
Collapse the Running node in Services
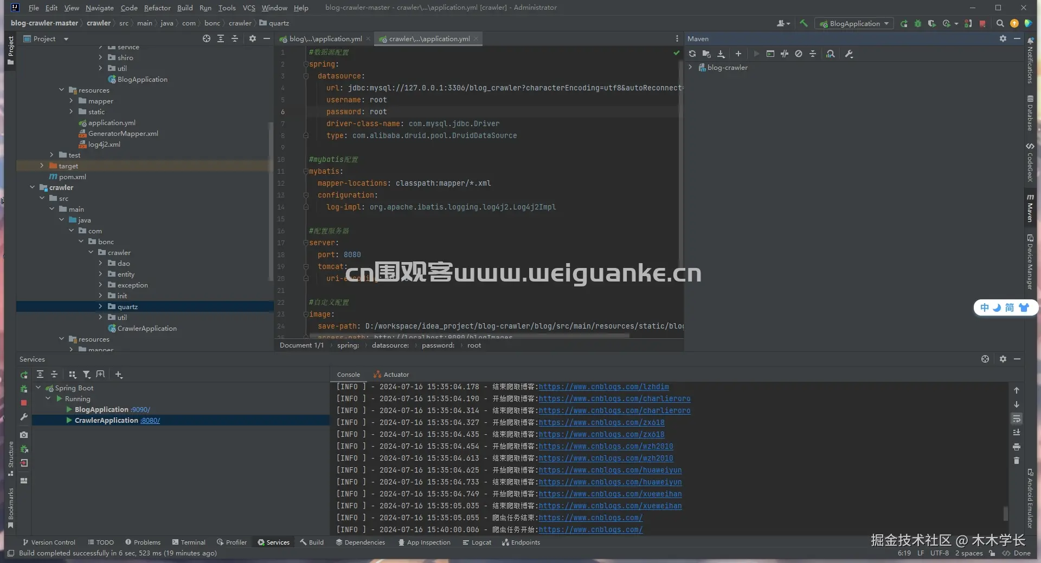(x=48, y=398)
